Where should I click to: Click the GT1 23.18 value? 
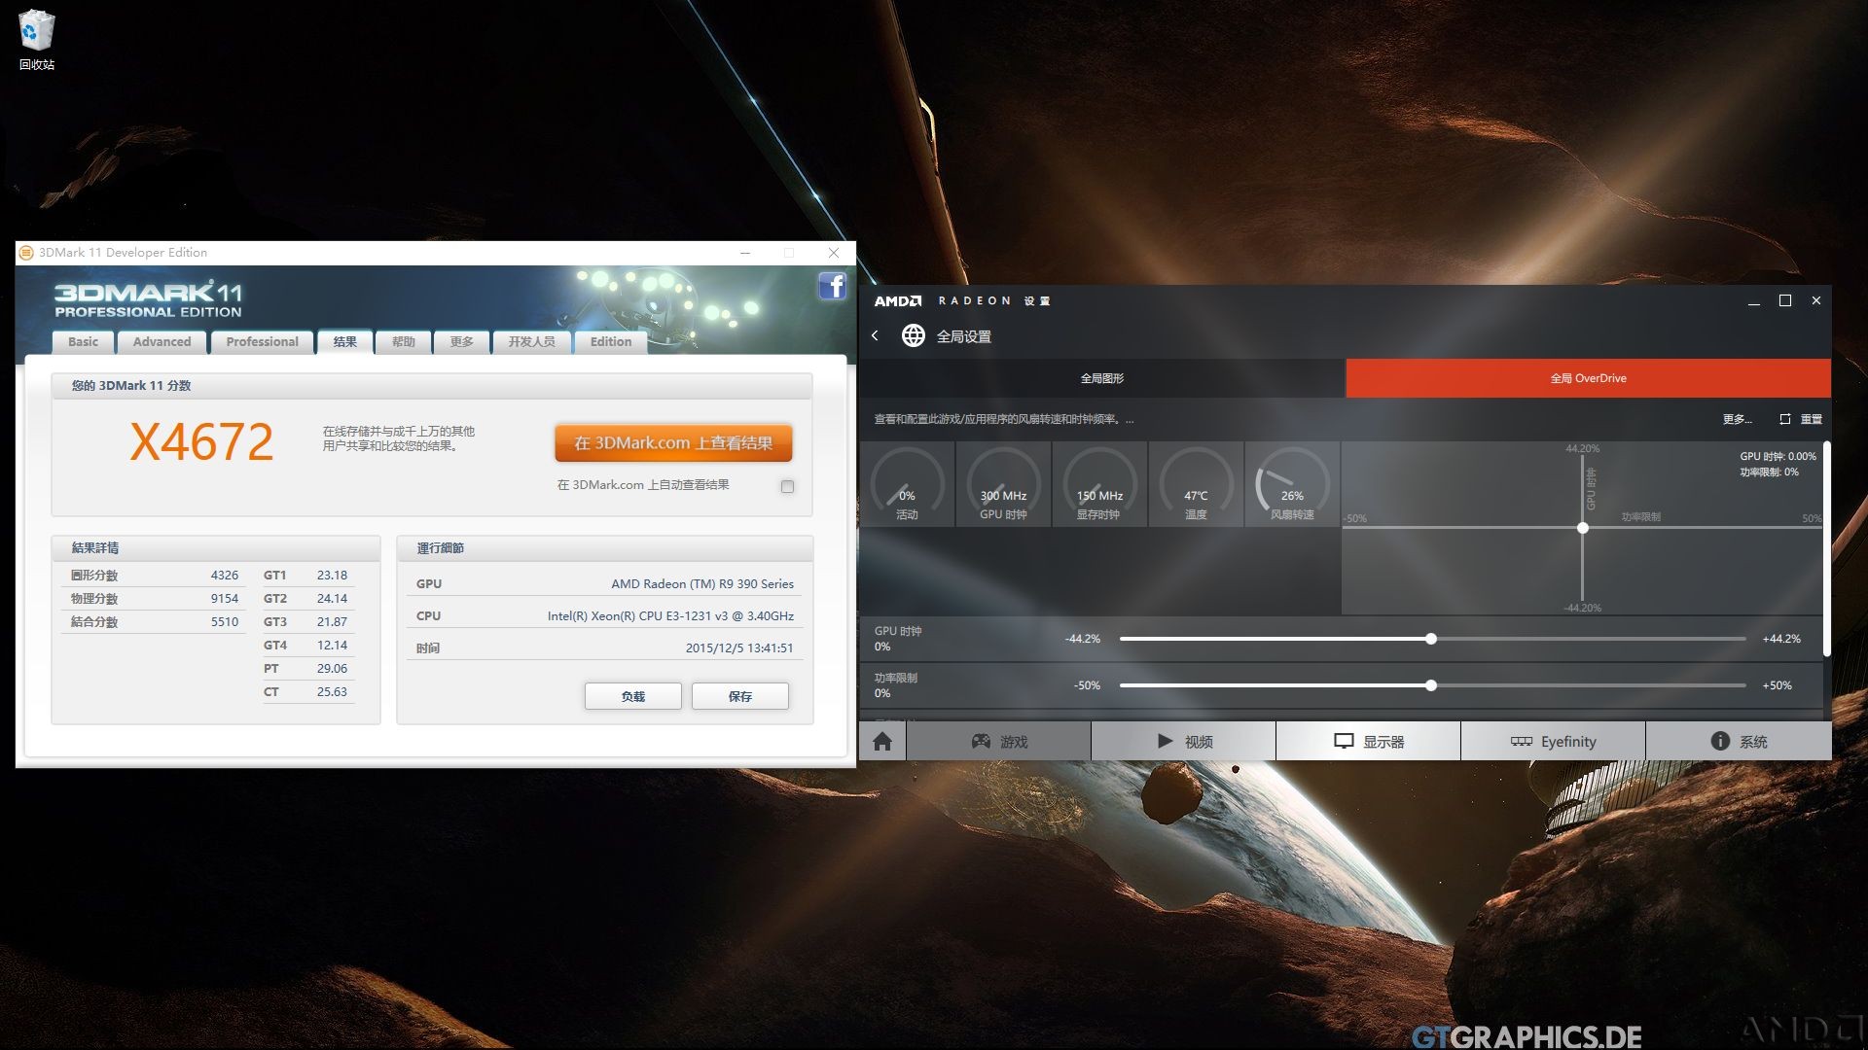click(332, 576)
